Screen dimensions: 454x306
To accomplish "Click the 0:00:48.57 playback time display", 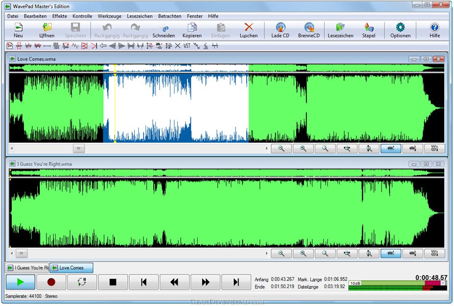I will coord(431,277).
